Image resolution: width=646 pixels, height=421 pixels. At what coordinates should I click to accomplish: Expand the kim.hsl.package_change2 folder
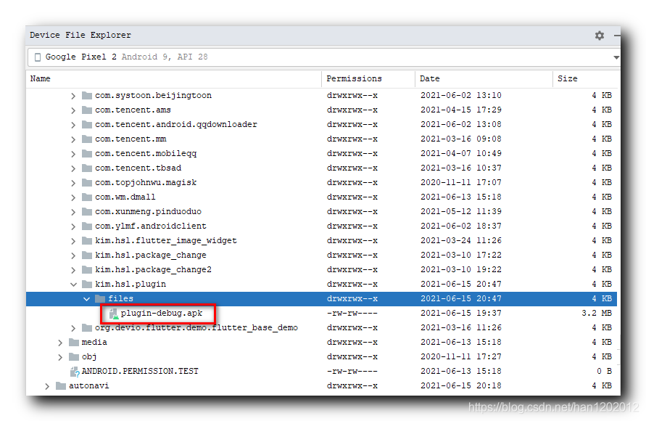pos(73,270)
